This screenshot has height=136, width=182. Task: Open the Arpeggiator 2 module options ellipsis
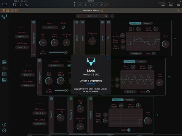click(39, 93)
